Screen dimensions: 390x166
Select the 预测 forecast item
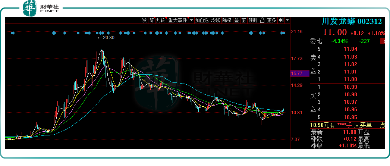pos(252,20)
